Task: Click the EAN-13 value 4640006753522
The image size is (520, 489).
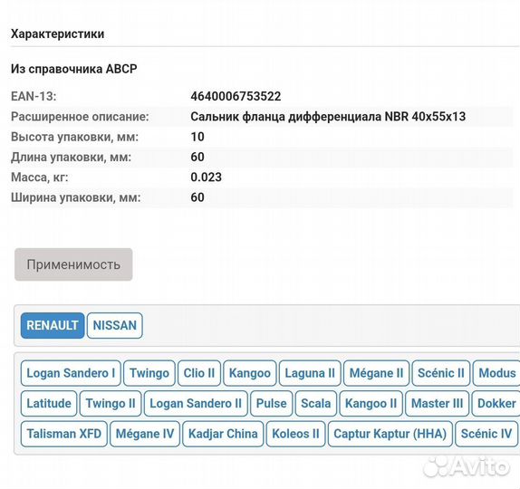Action: [x=236, y=97]
